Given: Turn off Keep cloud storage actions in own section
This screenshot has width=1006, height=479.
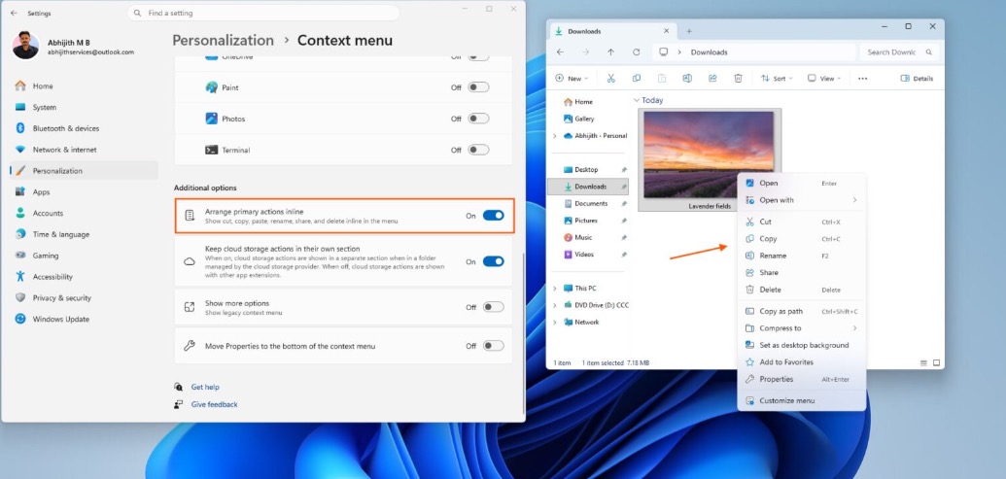Looking at the screenshot, I should tap(494, 261).
